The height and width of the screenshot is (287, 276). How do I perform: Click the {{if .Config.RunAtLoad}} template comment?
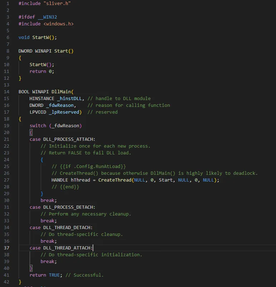[89, 167]
